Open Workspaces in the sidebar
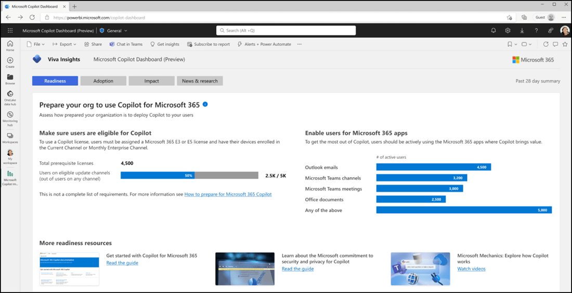This screenshot has width=572, height=293. (x=10, y=138)
